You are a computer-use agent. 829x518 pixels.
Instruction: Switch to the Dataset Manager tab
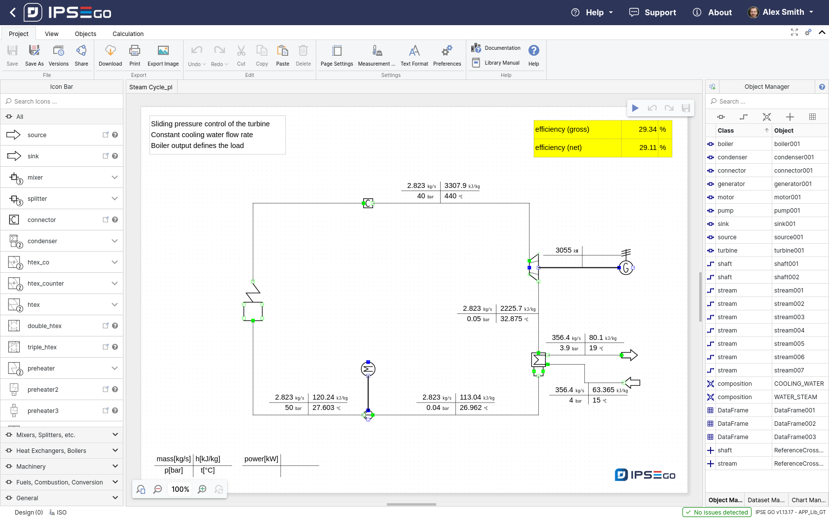pos(765,500)
